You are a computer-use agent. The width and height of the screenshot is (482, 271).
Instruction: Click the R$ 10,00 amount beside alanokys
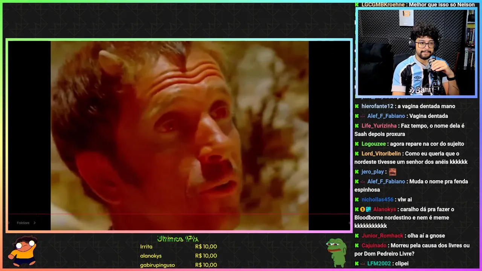206,256
